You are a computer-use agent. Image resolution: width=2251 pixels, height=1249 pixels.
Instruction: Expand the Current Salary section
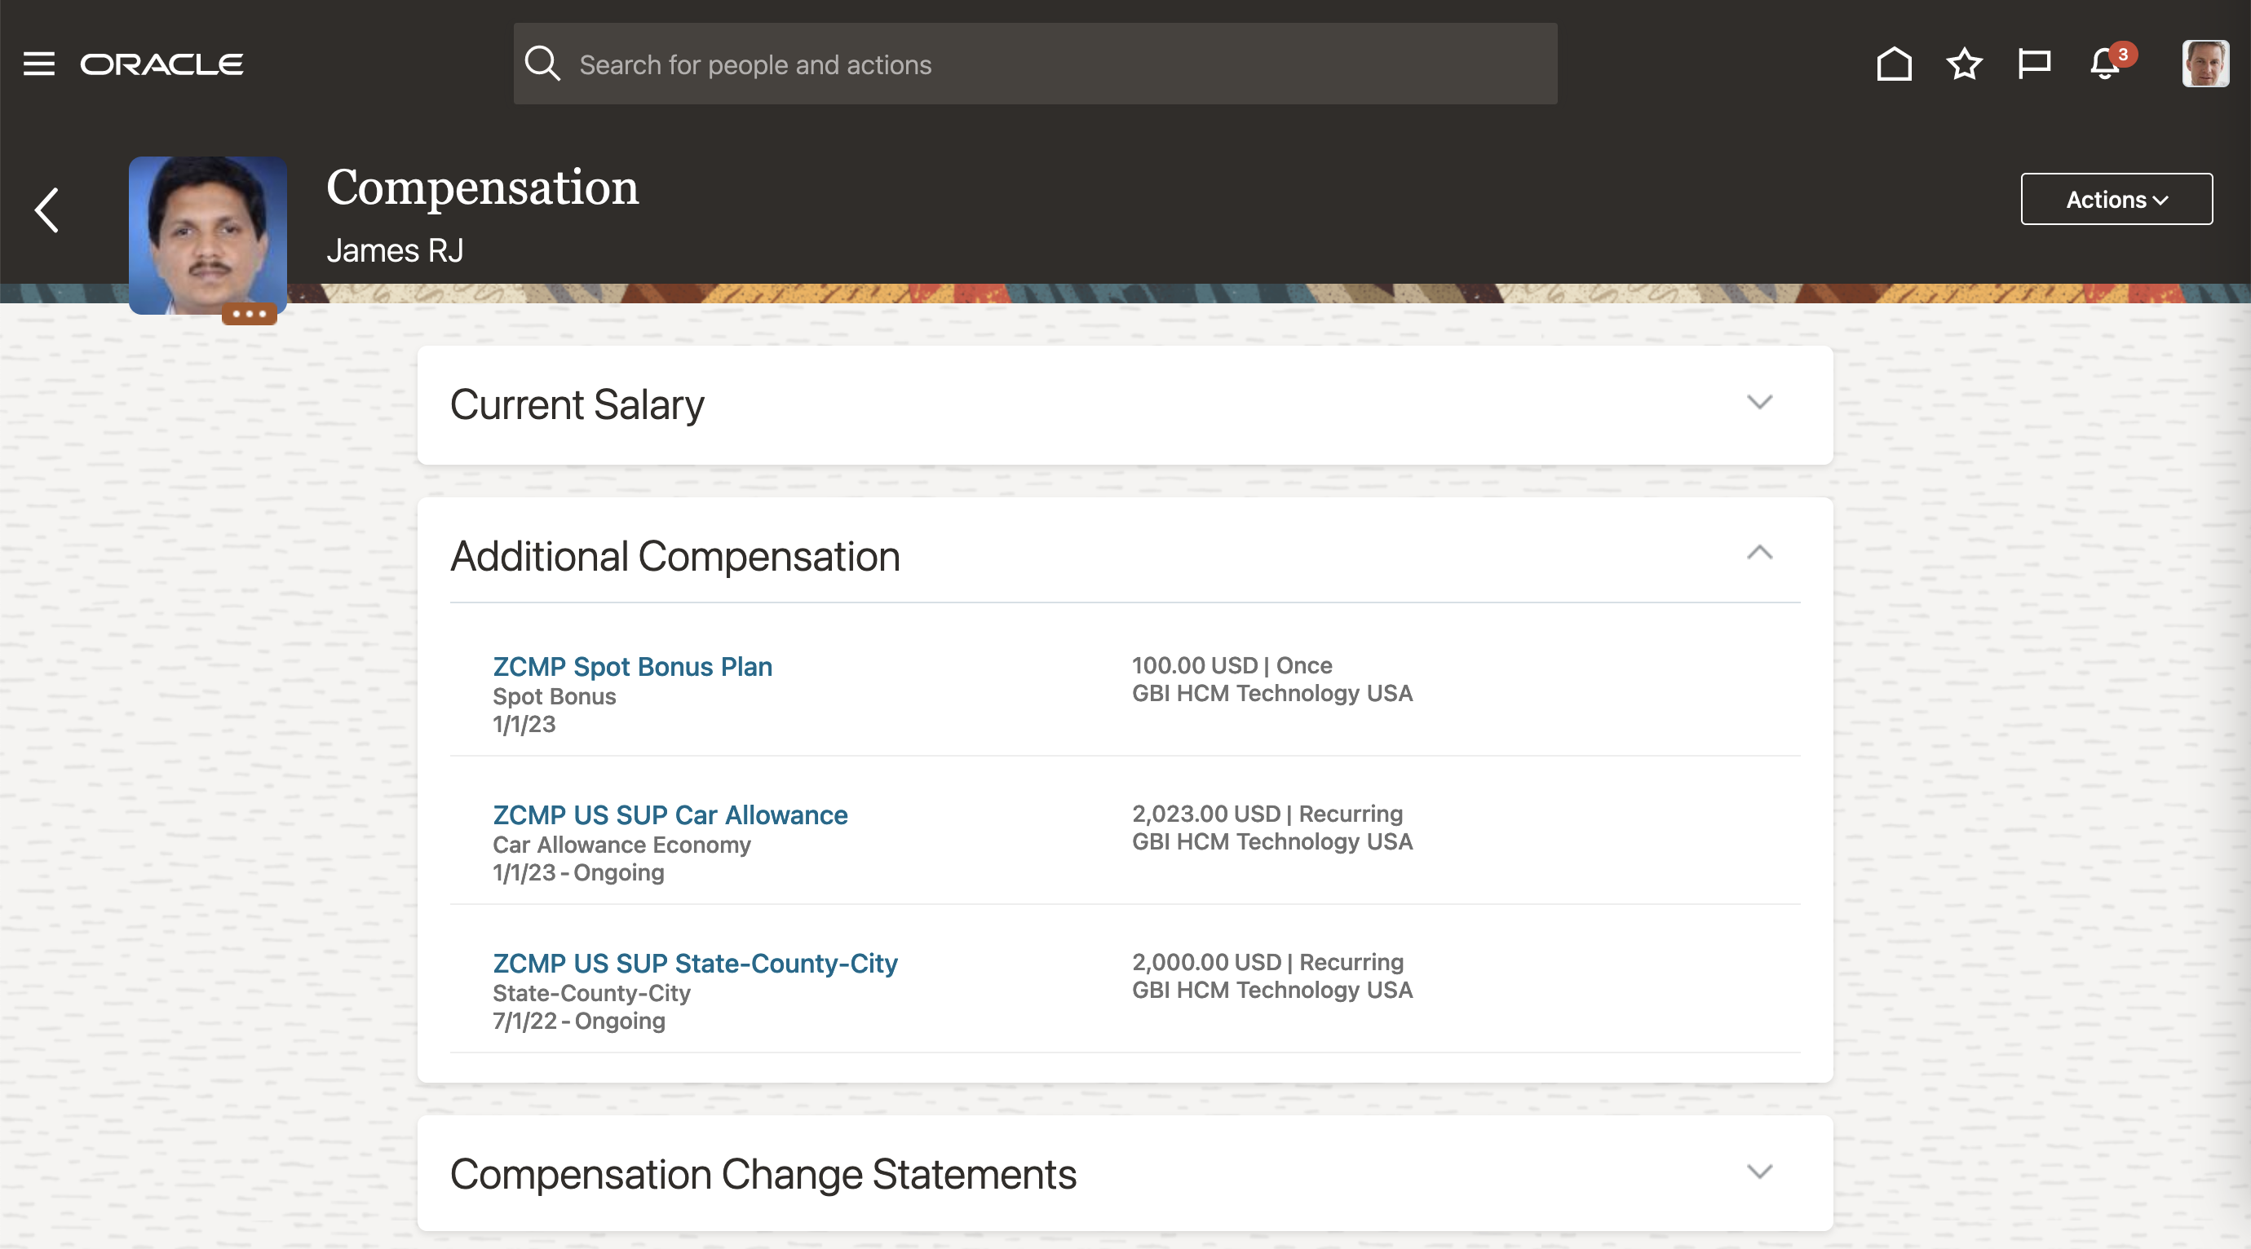coord(1759,402)
